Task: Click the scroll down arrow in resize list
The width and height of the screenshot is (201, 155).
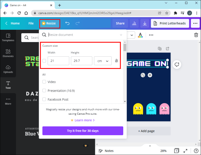Action: click(x=125, y=101)
